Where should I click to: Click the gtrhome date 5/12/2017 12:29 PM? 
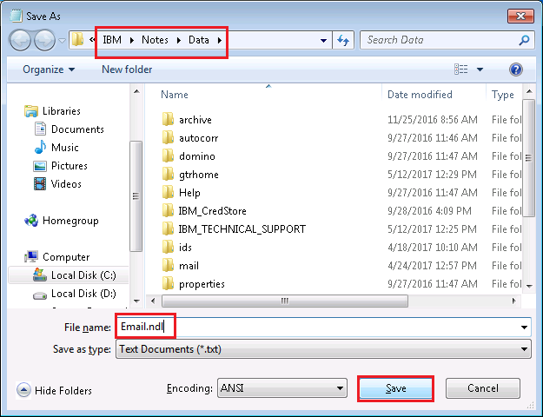click(x=432, y=175)
